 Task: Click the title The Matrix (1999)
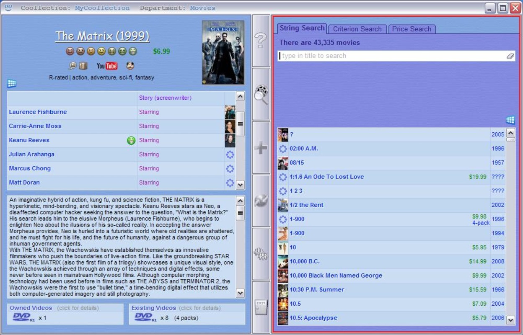click(x=102, y=36)
